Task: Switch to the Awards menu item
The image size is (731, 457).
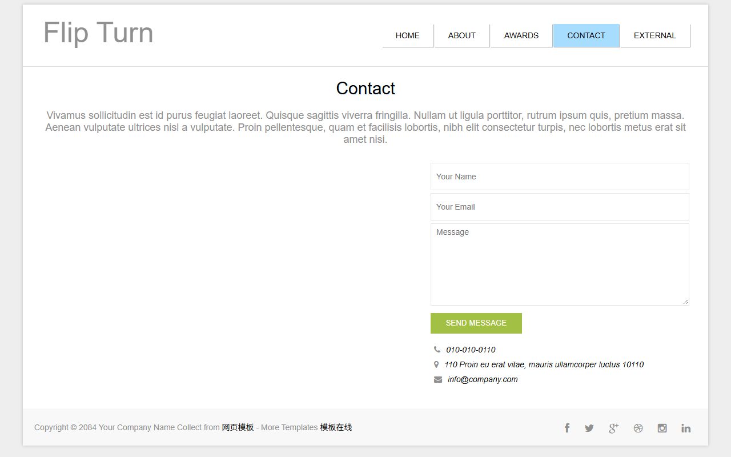Action: click(x=521, y=35)
